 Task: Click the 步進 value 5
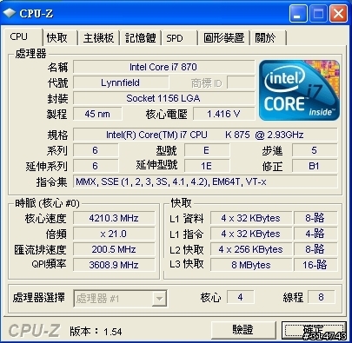pos(315,150)
